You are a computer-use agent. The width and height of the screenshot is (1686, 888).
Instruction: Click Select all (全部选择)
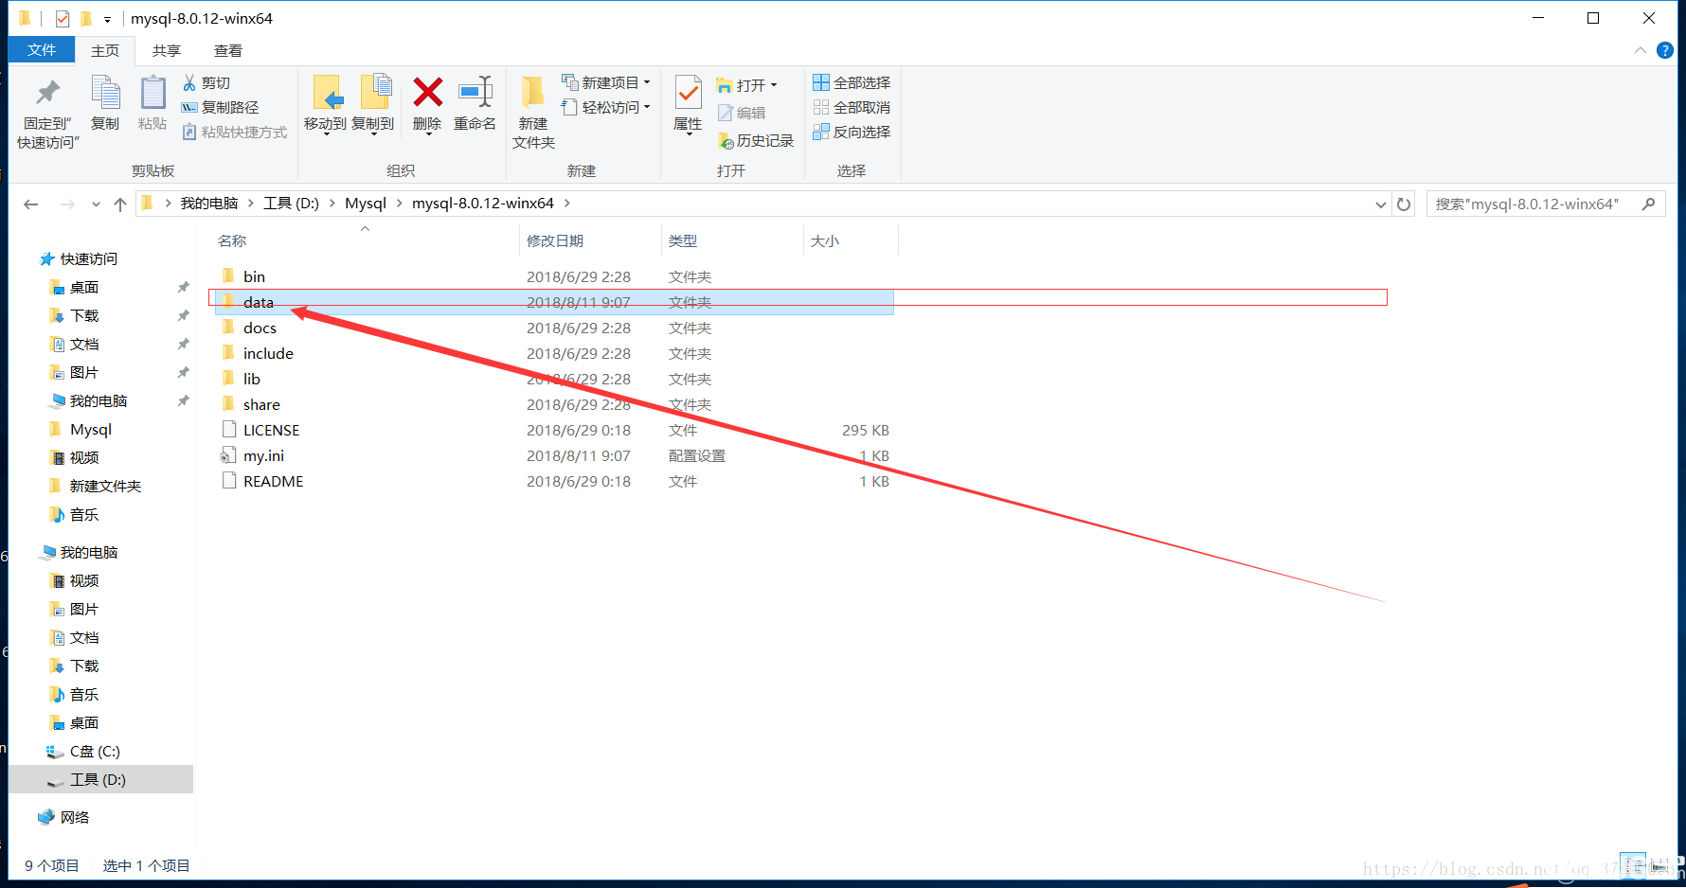coord(852,82)
